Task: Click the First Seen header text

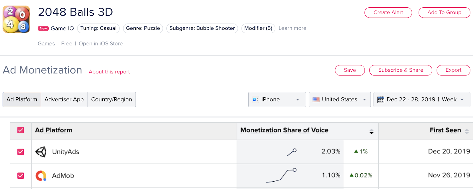Action: (x=445, y=130)
